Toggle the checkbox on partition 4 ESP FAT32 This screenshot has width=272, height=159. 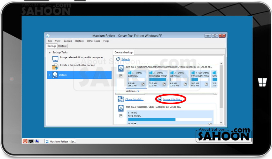[206, 84]
